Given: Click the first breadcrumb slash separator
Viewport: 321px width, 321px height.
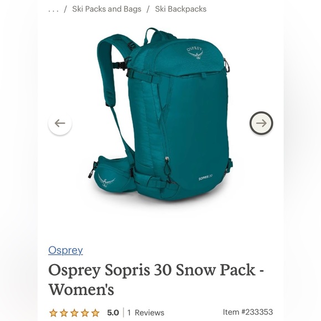Looking at the screenshot, I should 65,9.
